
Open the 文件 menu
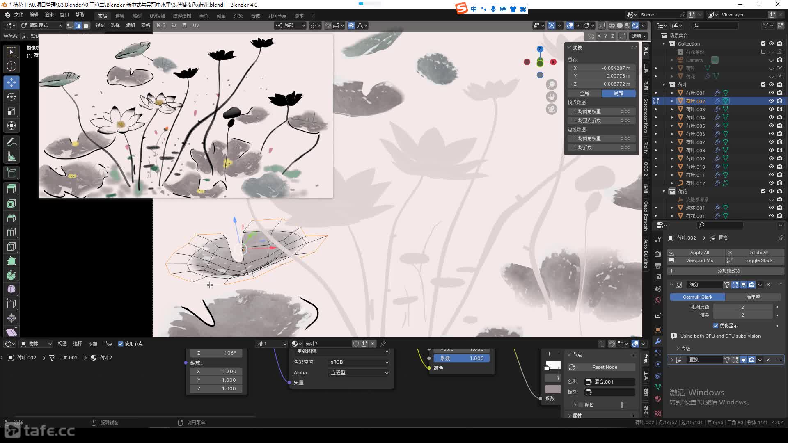tap(19, 15)
